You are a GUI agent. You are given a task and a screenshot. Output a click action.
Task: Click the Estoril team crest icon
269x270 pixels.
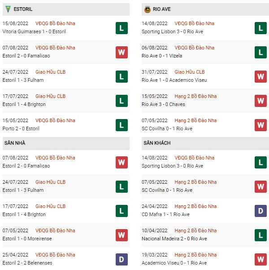pos(8,9)
